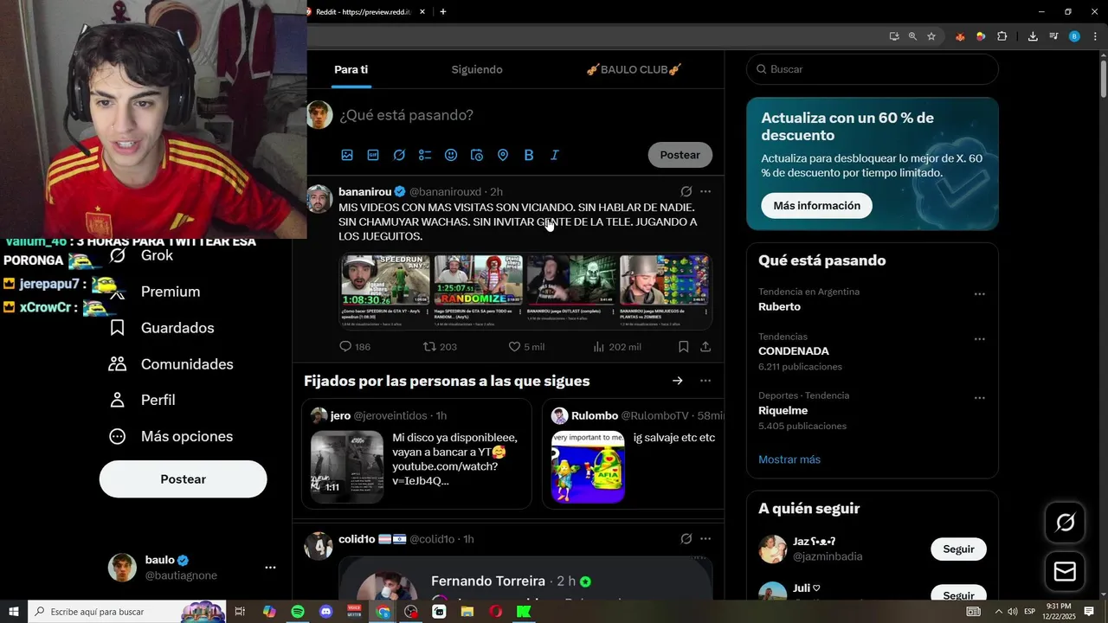Open options for CONDENADA trend

coord(980,339)
